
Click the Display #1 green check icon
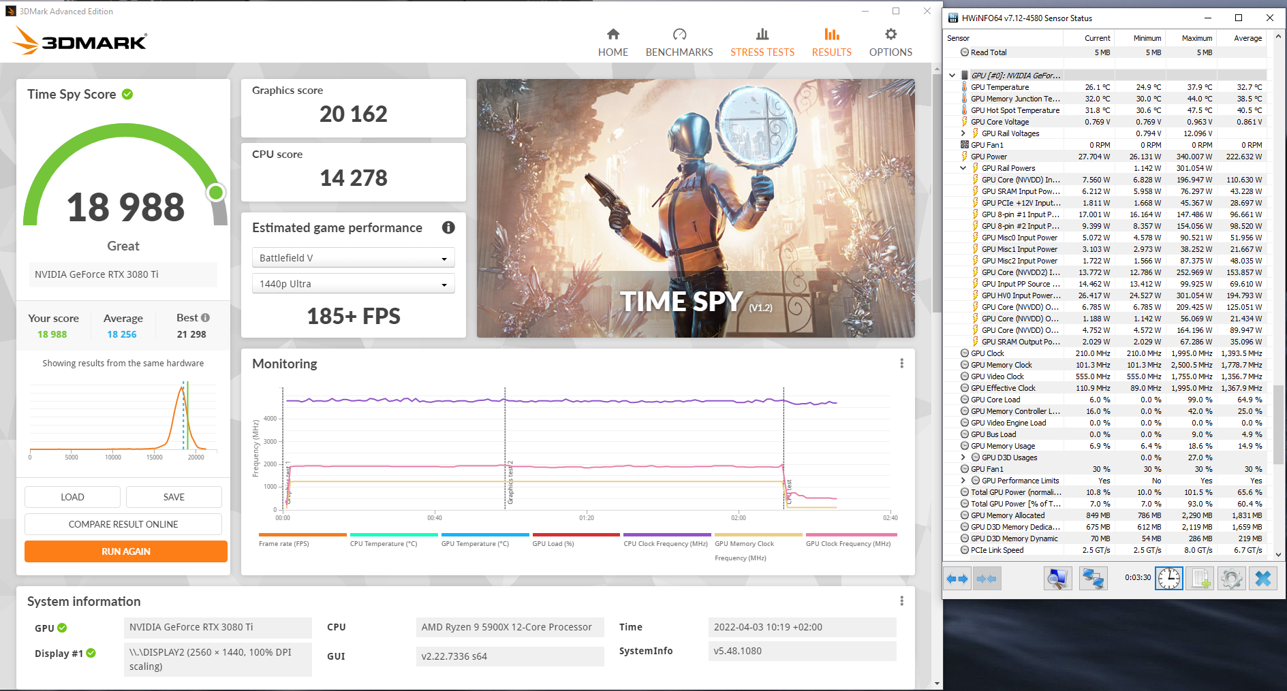[91, 653]
